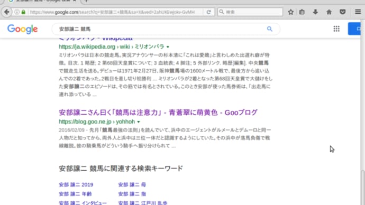Open the Pocket icon in toolbar
The height and width of the screenshot is (205, 365).
pyautogui.click(x=342, y=12)
